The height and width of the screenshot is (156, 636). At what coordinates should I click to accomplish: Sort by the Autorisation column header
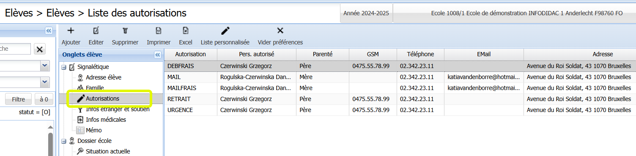click(x=191, y=54)
